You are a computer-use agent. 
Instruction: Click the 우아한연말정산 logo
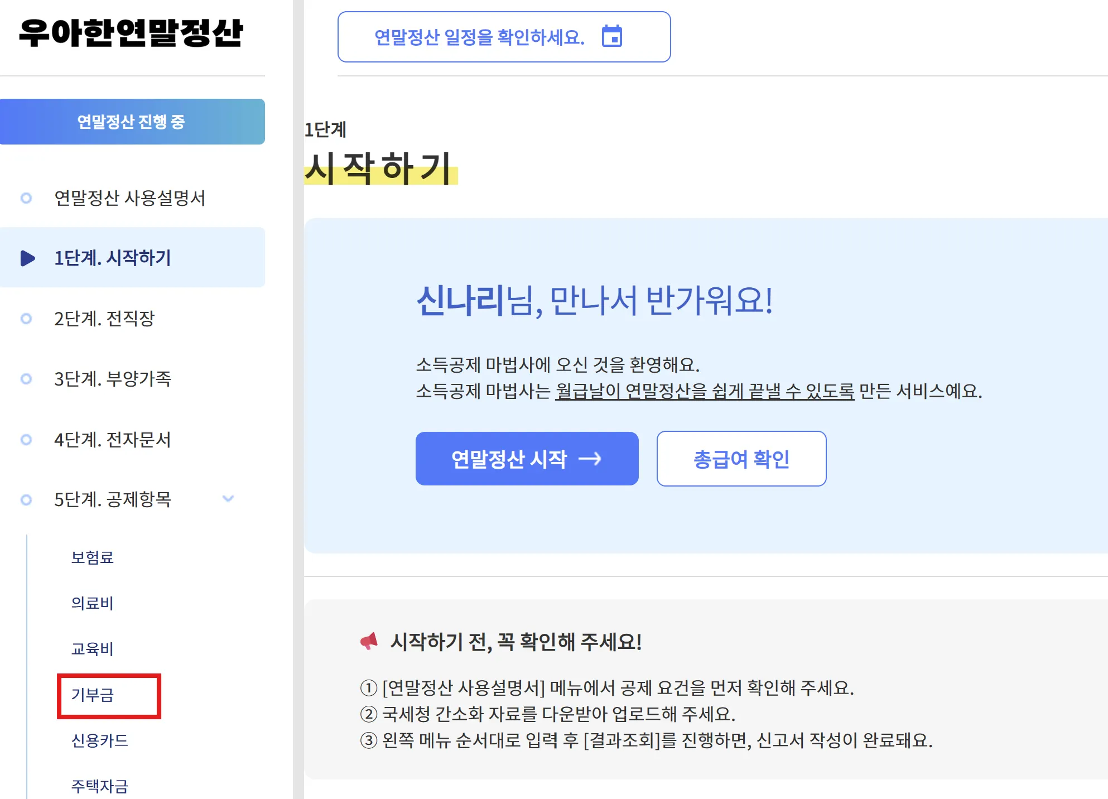click(x=132, y=32)
